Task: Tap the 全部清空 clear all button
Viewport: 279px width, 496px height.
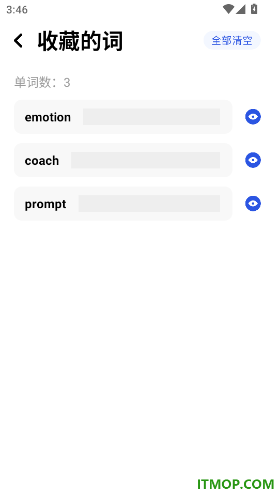Action: (x=232, y=40)
